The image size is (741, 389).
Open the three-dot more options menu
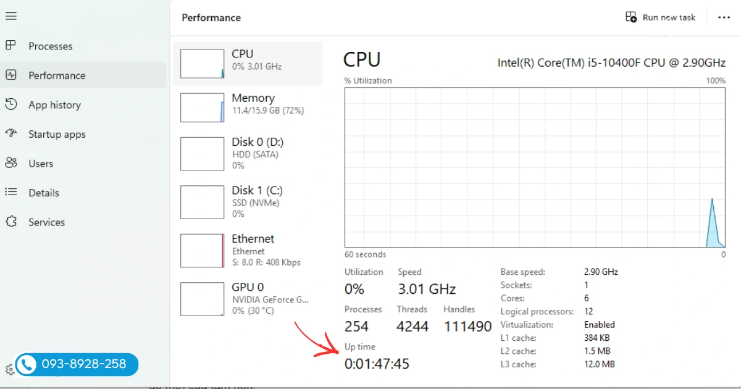(x=724, y=17)
